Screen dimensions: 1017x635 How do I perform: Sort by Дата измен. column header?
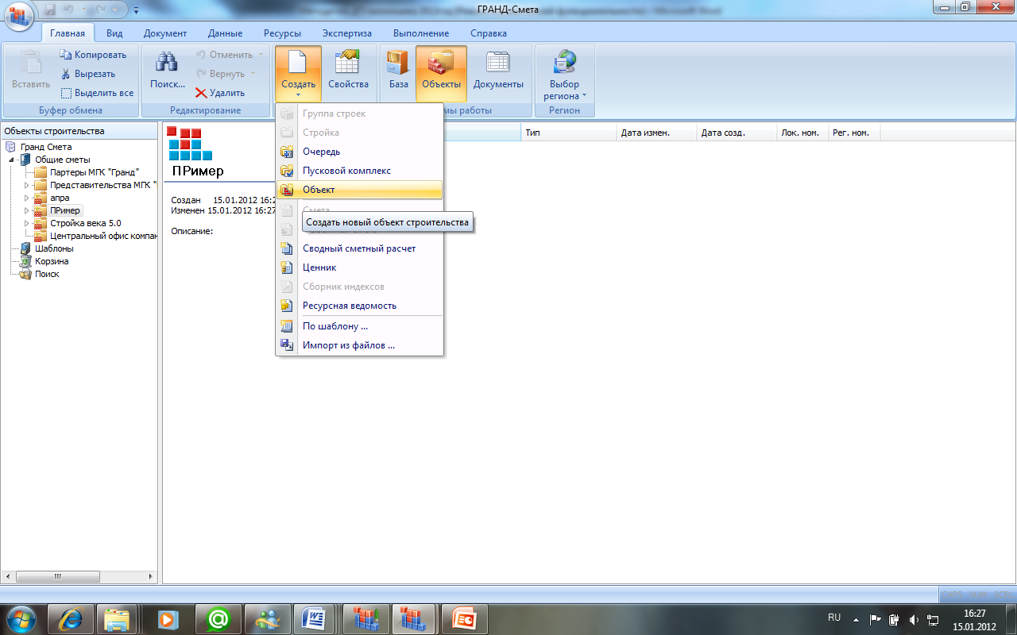coord(656,133)
